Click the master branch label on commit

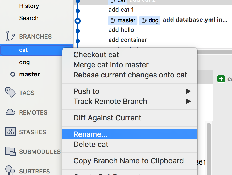(x=122, y=20)
